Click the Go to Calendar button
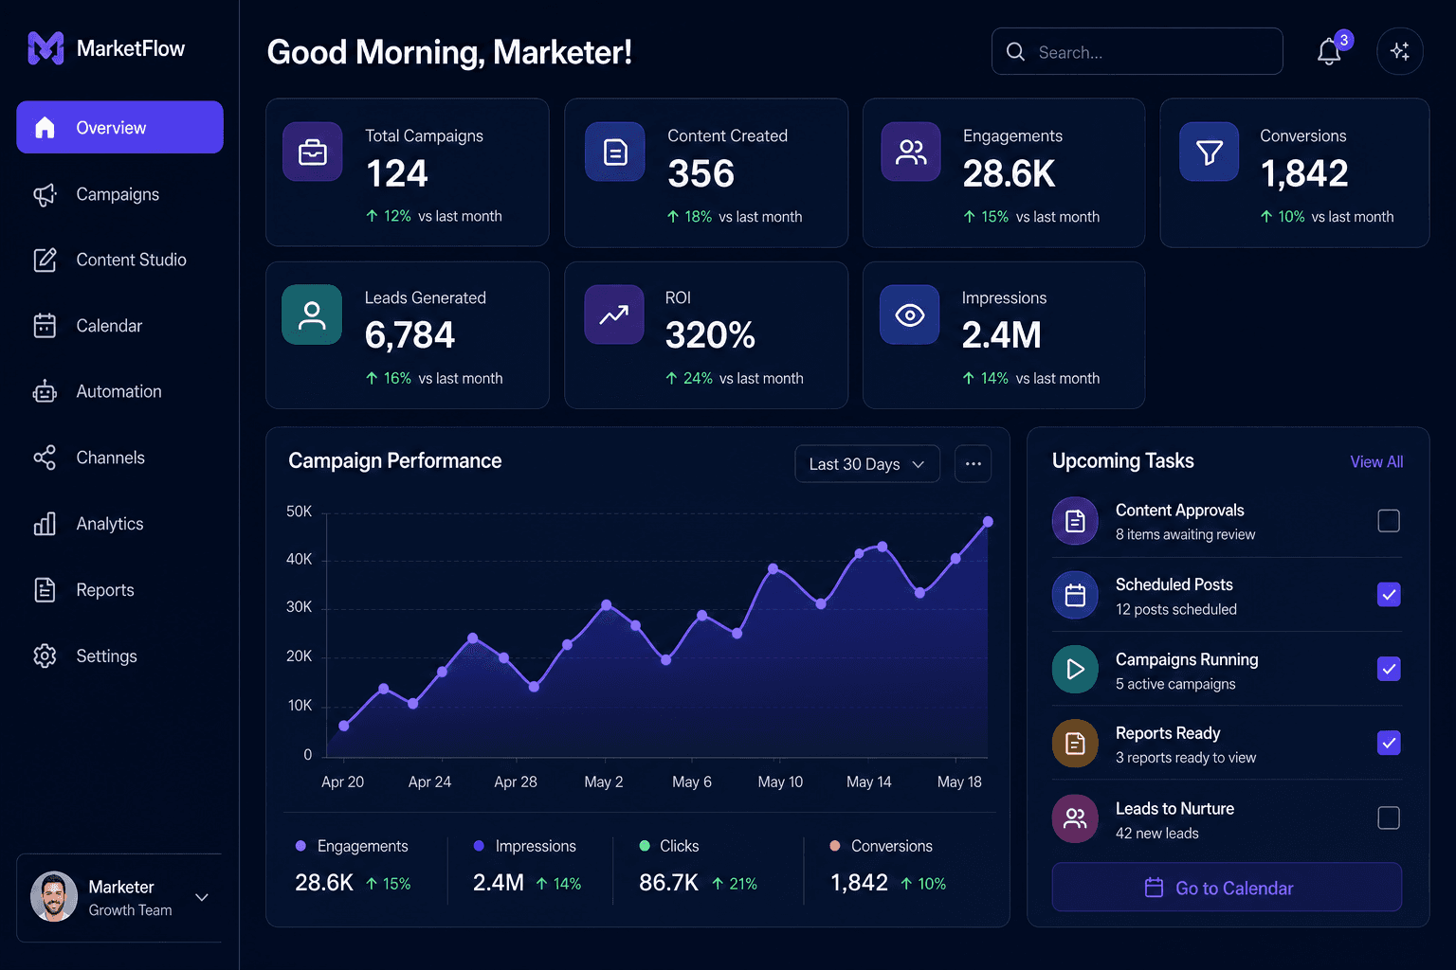The width and height of the screenshot is (1456, 970). pyautogui.click(x=1227, y=888)
